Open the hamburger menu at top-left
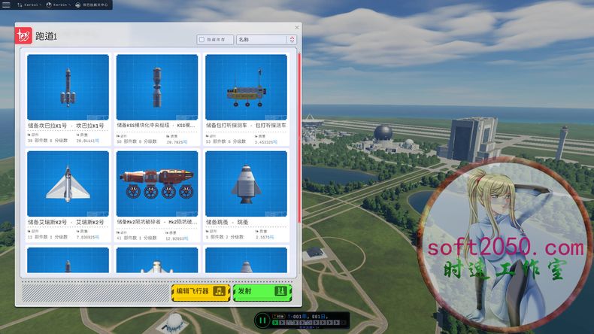 point(7,5)
